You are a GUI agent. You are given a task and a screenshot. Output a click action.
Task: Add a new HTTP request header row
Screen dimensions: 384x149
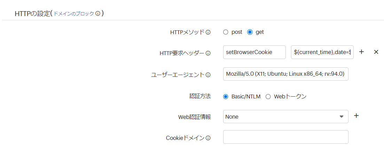point(361,52)
